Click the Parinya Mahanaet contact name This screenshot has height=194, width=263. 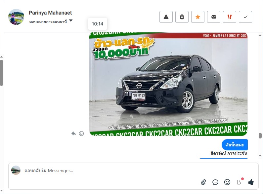pos(50,13)
